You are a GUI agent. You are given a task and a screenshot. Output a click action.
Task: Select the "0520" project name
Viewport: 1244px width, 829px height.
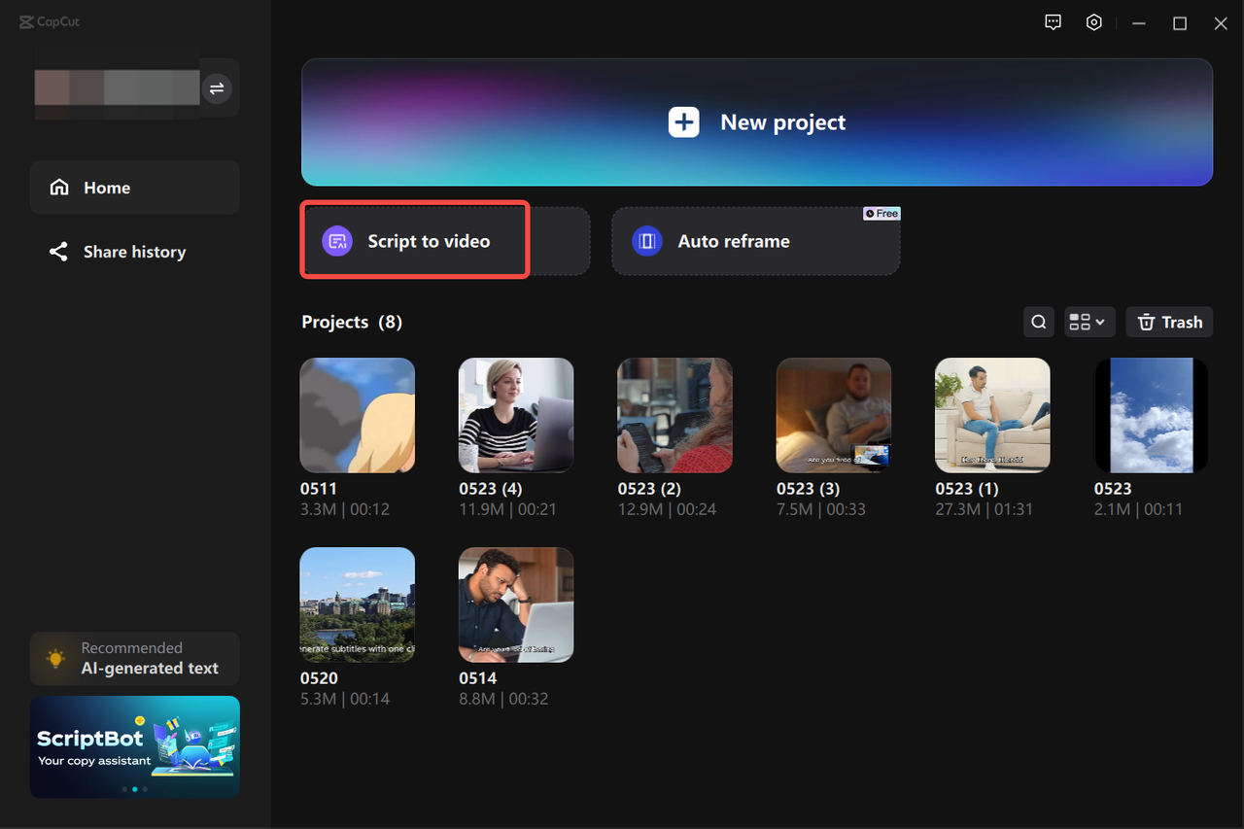320,678
